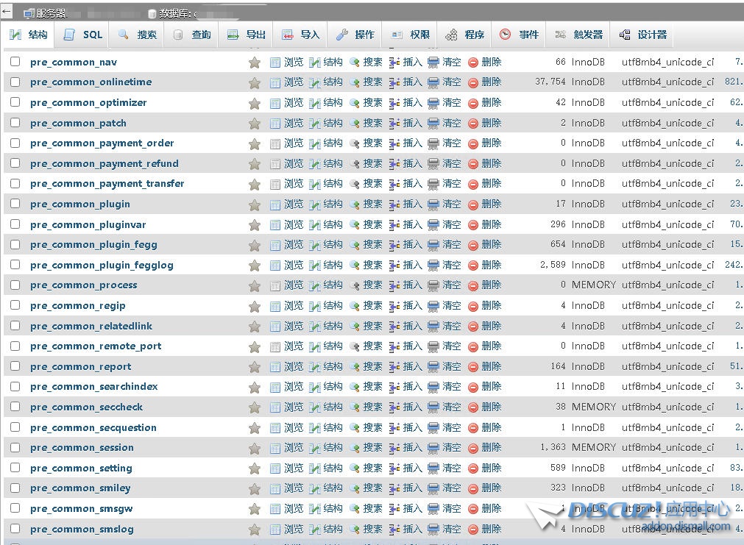744x545 pixels.
Task: Open the 结构 (Structure) tab
Action: pyautogui.click(x=29, y=35)
